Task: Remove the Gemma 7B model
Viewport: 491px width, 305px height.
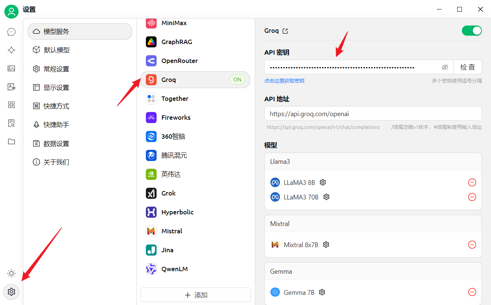Action: [472, 292]
